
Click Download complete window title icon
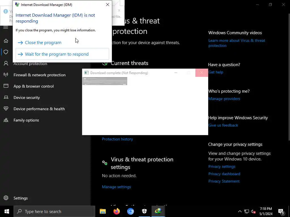point(86,73)
